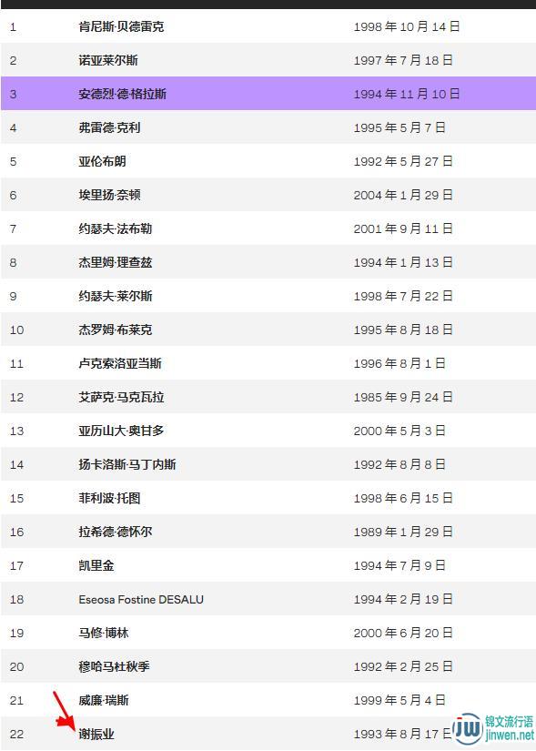The height and width of the screenshot is (751, 536).
Task: Select rank number 22 cell
Action: coord(16,735)
